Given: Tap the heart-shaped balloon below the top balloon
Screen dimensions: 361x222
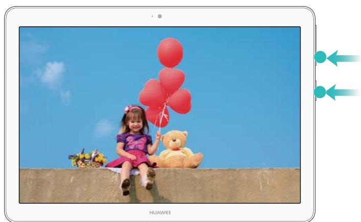Looking at the screenshot, I should tap(171, 78).
